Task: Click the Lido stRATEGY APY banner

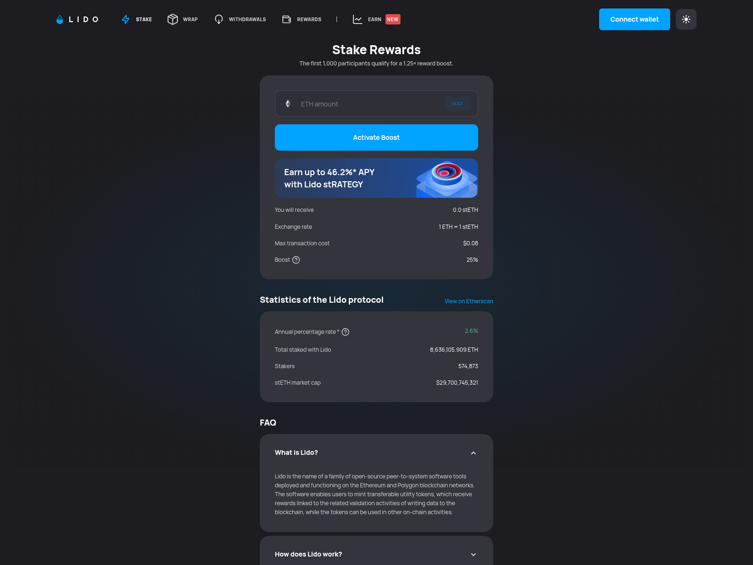Action: tap(376, 178)
